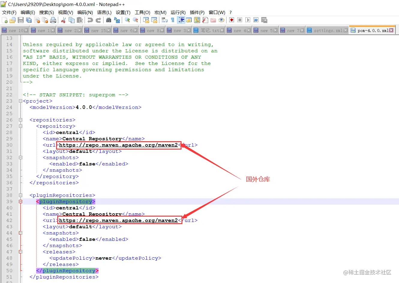Collapse repository block at line 27
The width and height of the screenshot is (399, 283).
[x=20, y=126]
